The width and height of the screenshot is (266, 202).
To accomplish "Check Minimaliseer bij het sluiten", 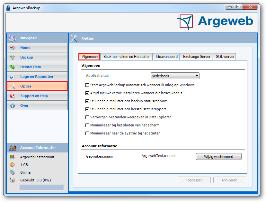I will tap(87, 125).
